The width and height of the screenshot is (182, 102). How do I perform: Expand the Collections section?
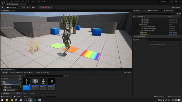2,93
